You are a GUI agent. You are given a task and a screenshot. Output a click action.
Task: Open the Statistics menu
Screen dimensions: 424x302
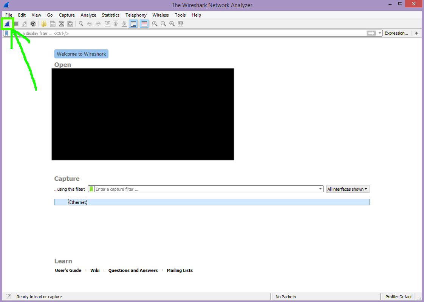111,15
